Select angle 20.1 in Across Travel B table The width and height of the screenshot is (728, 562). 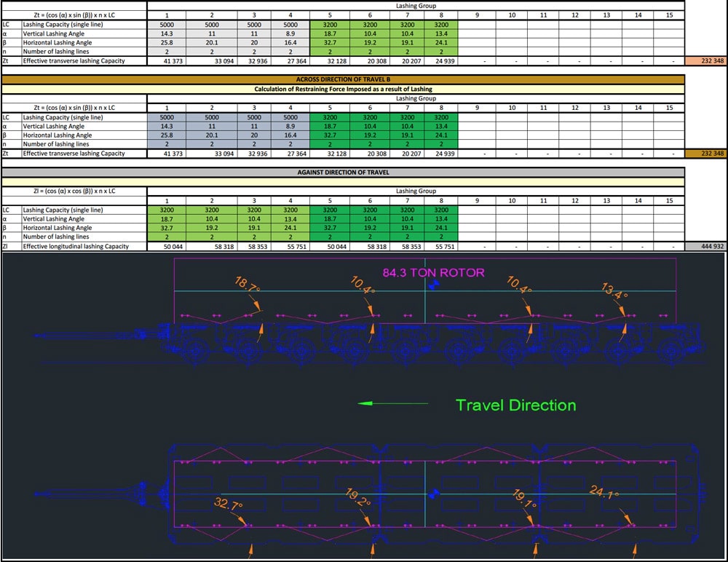tap(212, 135)
